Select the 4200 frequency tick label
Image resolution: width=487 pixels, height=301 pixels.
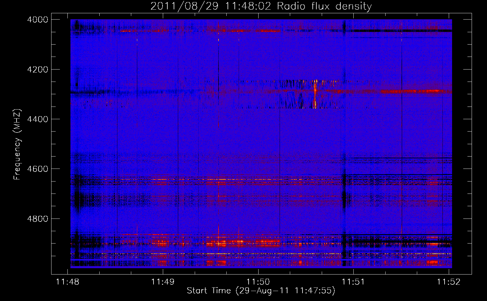click(x=38, y=70)
